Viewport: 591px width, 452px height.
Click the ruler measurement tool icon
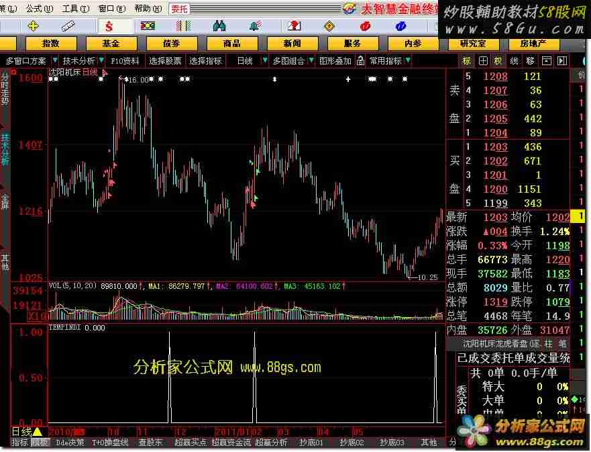click(68, 26)
